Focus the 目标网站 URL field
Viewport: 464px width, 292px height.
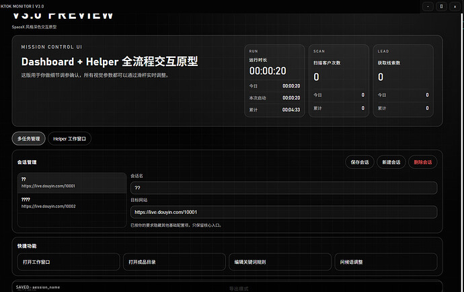coord(284,212)
